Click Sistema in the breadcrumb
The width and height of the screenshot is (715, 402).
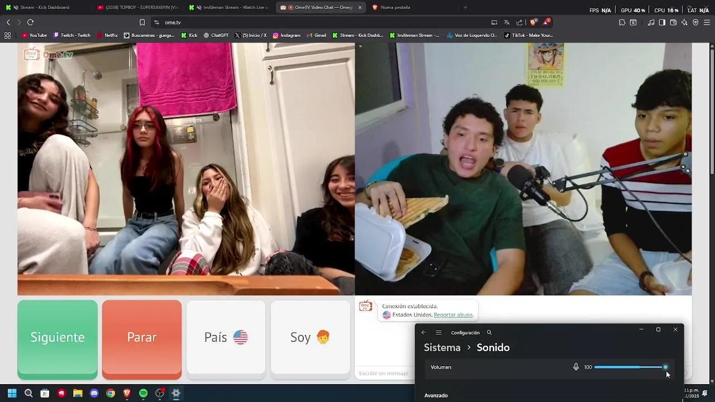[x=442, y=347]
